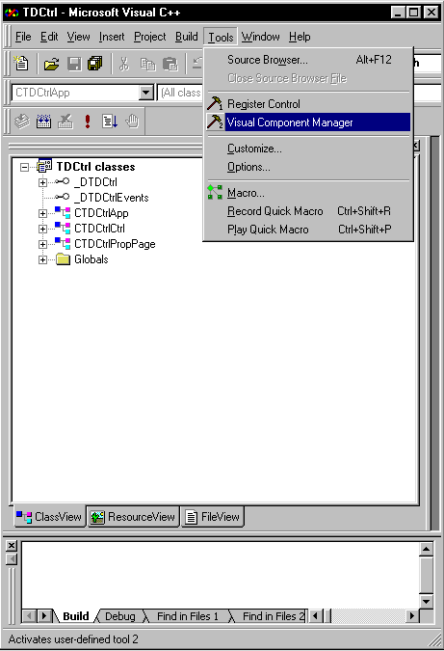Select the Find in Files 1 tab
This screenshot has width=444, height=651.
188,616
